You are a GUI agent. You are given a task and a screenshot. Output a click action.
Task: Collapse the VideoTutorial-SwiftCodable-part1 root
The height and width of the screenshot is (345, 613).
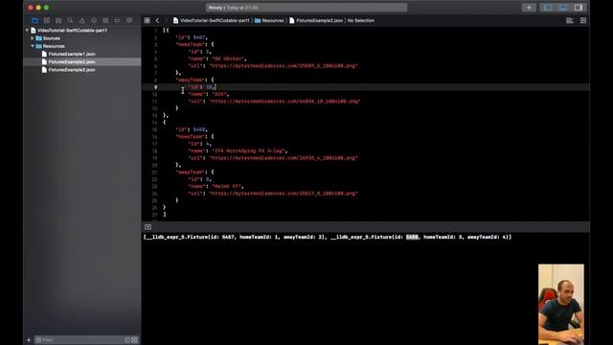(27, 30)
